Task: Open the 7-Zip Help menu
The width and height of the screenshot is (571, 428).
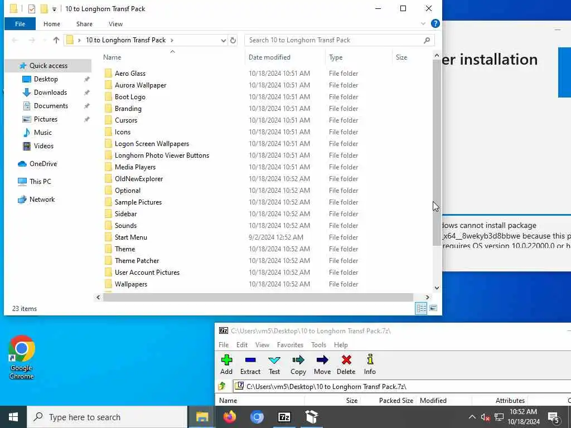Action: tap(341, 344)
